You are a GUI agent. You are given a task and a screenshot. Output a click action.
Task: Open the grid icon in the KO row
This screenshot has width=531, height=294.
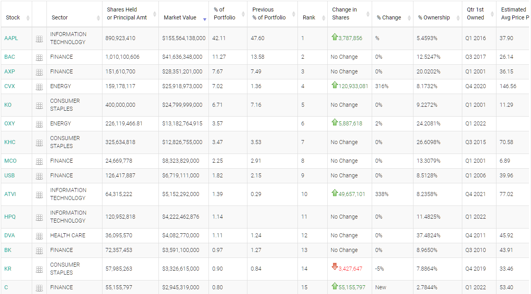pyautogui.click(x=39, y=106)
